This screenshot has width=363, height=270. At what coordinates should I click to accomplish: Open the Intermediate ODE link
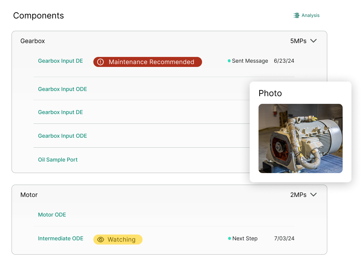pos(61,238)
